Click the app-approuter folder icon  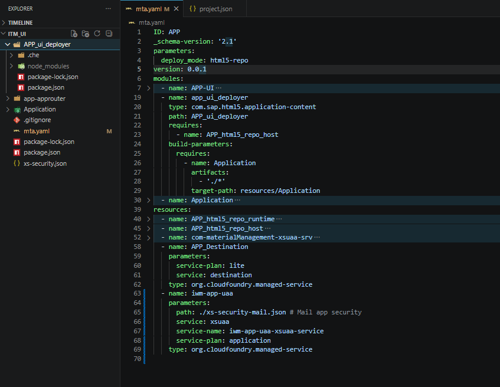(18, 99)
